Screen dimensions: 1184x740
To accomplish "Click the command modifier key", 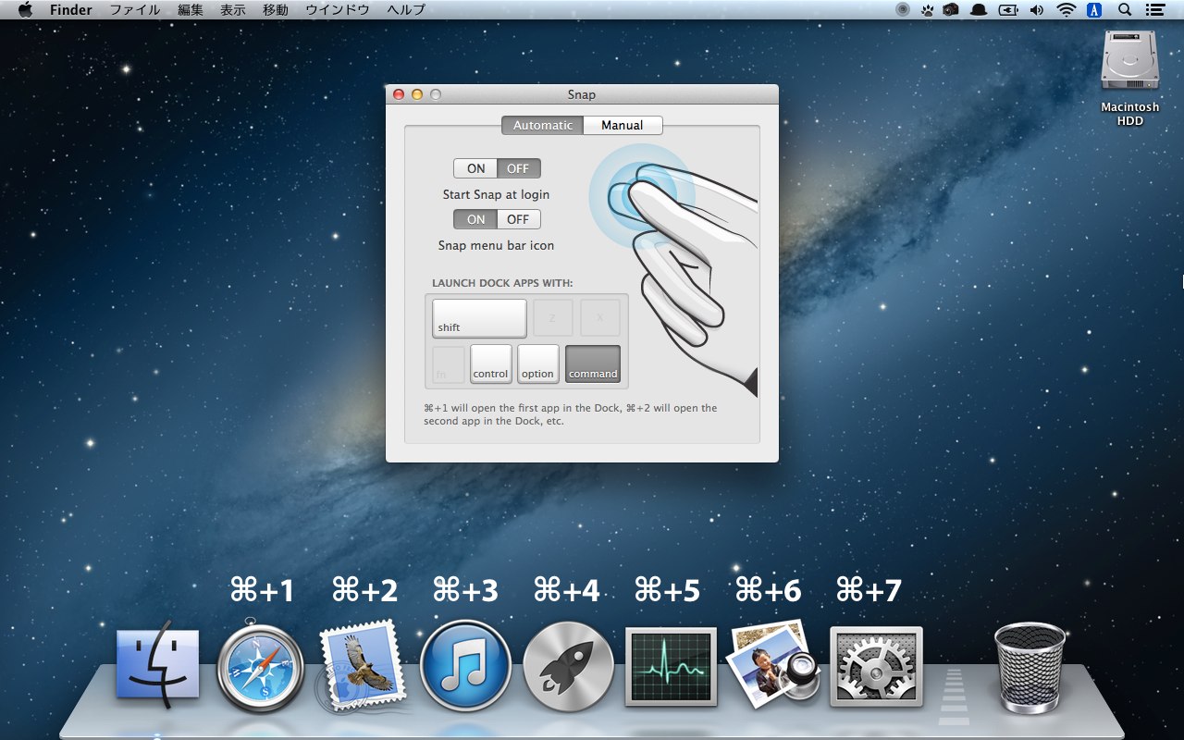I will tap(593, 364).
